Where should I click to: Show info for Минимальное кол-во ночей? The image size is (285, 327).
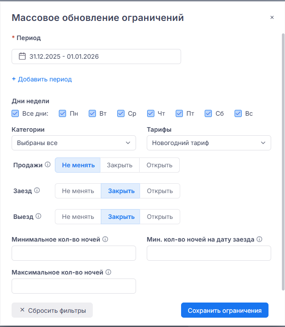[x=105, y=239]
